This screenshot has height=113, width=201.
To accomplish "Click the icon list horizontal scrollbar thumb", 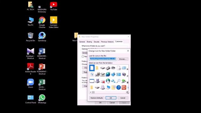I will pyautogui.click(x=93, y=92).
